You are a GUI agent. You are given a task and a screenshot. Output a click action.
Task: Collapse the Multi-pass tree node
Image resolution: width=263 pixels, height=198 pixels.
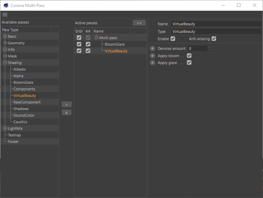point(96,38)
